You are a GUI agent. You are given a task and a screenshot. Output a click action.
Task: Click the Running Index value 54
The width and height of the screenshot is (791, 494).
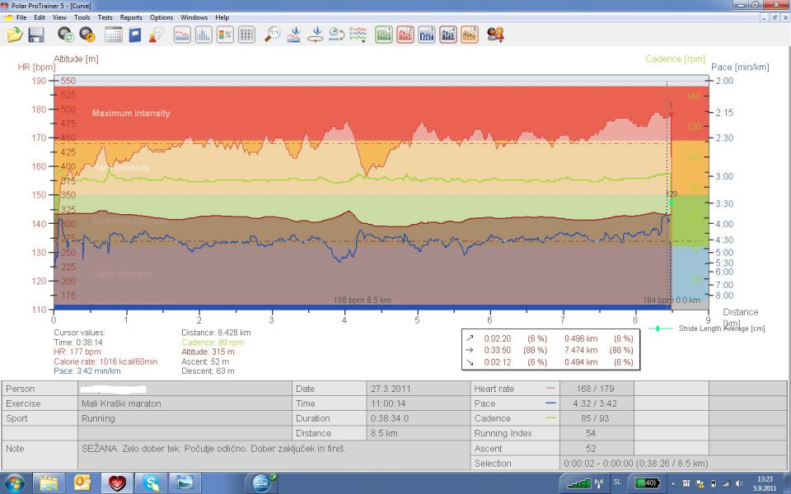click(x=591, y=433)
